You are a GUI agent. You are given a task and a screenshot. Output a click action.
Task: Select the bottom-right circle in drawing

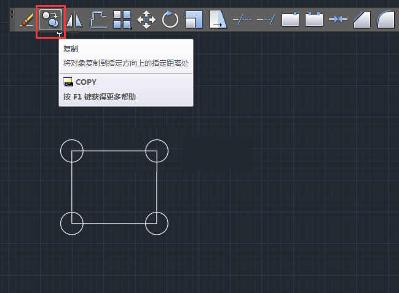[157, 224]
